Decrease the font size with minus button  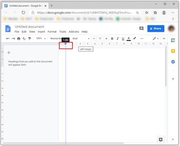point(94,39)
